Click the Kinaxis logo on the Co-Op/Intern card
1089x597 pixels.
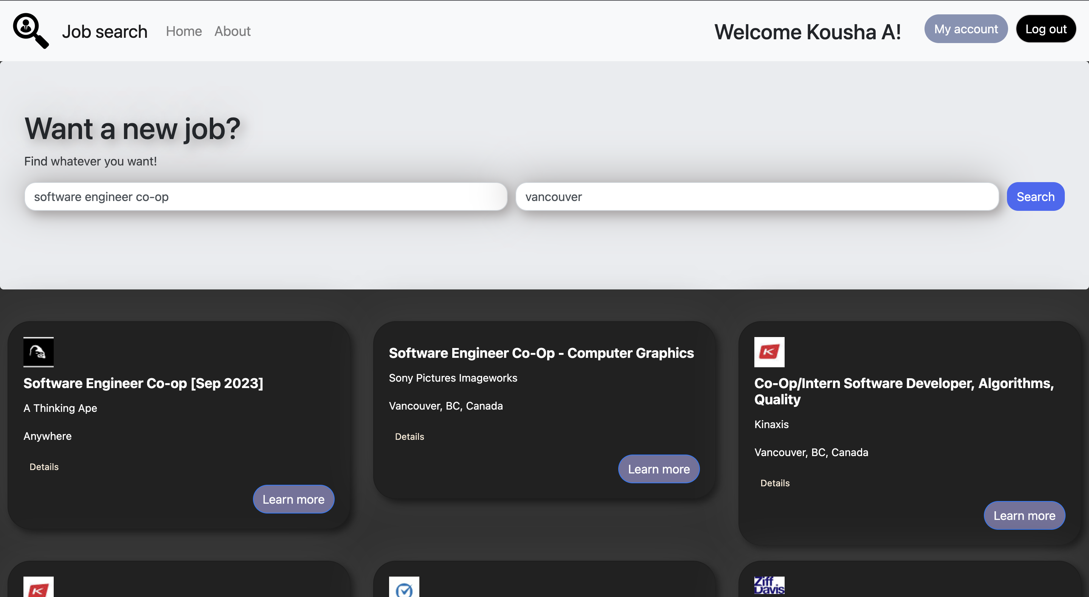tap(769, 352)
